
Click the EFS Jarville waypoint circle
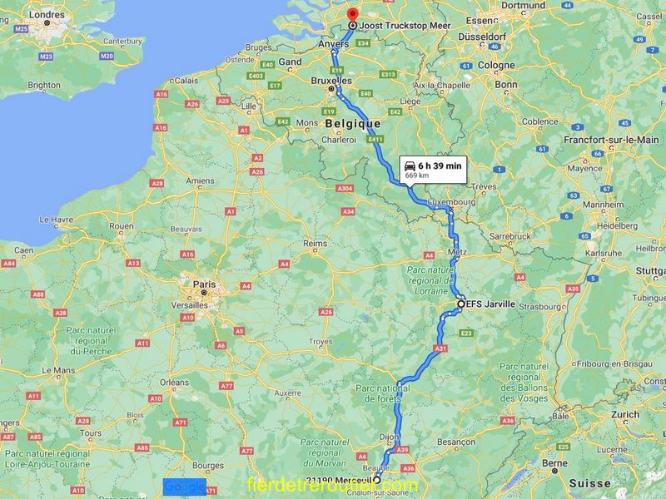(x=461, y=304)
